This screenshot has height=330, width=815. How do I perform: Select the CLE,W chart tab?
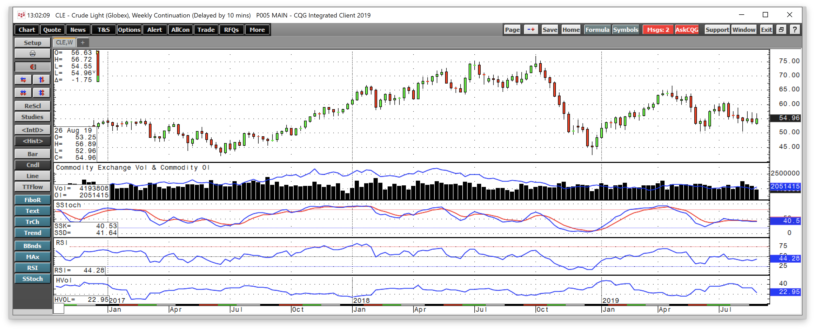(x=65, y=42)
